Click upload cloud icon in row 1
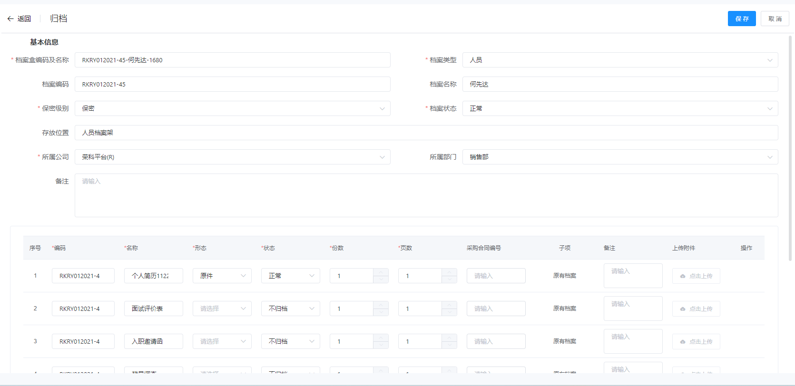The width and height of the screenshot is (795, 386). click(x=683, y=276)
